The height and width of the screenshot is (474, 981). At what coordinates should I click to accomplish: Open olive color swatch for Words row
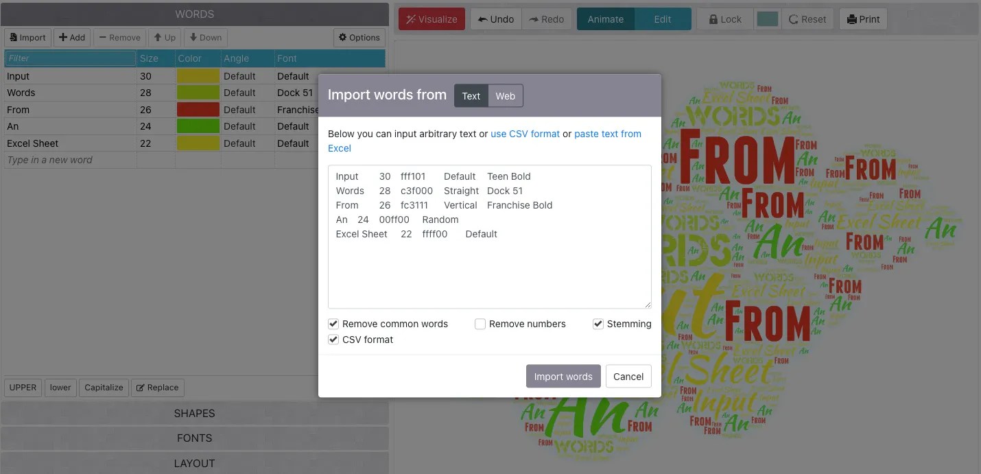(x=198, y=93)
